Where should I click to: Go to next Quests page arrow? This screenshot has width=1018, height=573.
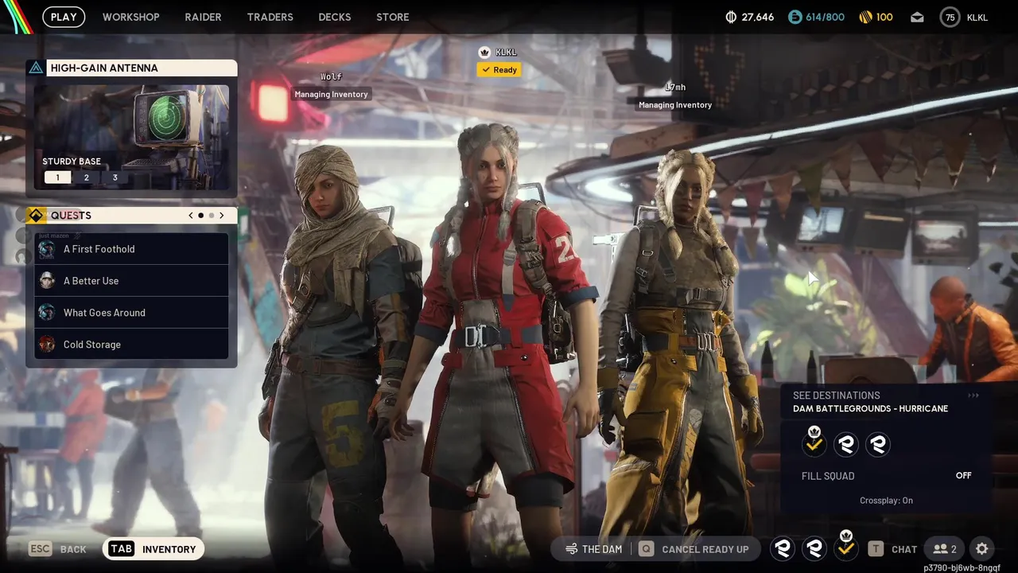click(x=221, y=216)
